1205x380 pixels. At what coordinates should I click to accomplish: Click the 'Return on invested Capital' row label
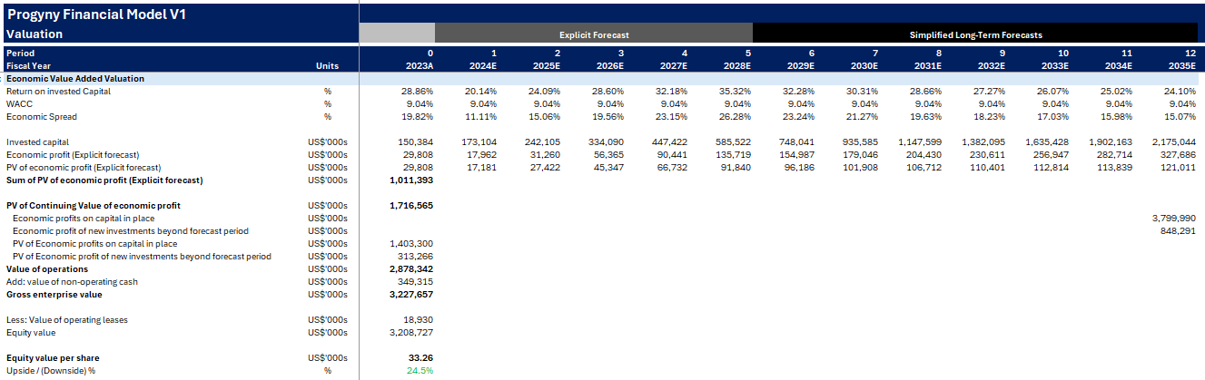(58, 92)
